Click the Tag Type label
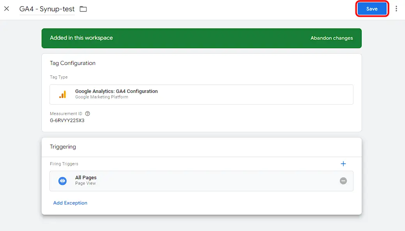 click(58, 77)
